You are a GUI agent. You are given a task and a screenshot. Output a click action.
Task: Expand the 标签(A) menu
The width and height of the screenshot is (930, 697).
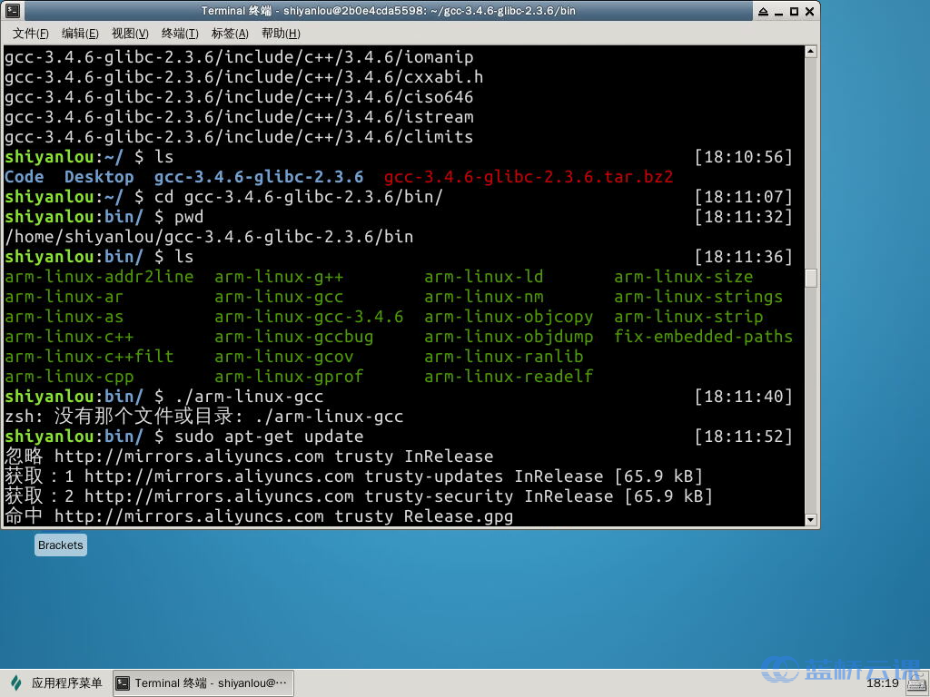[x=230, y=34]
